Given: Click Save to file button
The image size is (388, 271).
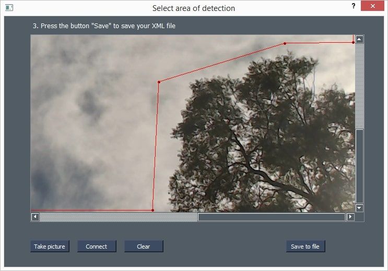Looking at the screenshot, I should [x=305, y=247].
